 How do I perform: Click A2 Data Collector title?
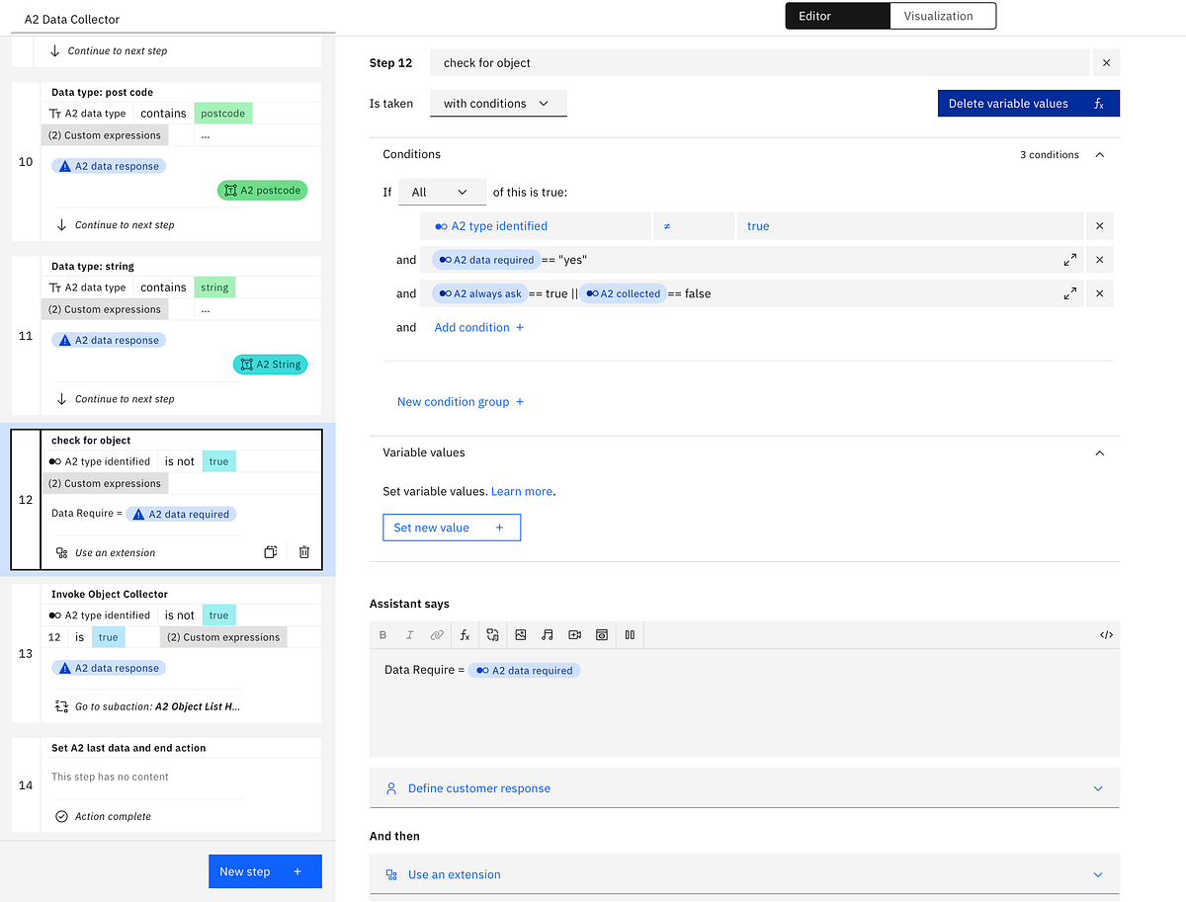72,19
